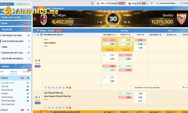Image resolution: width=188 pixels, height=113 pixels.
Task: Click Cược hũ badge under 2-2 score
Action: click(x=38, y=66)
